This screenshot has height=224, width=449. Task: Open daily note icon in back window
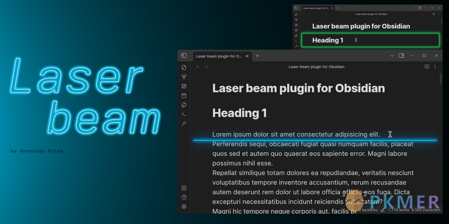[296, 30]
